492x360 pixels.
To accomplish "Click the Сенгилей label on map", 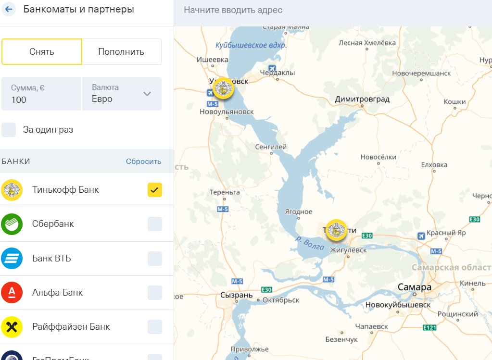I will point(271,147).
